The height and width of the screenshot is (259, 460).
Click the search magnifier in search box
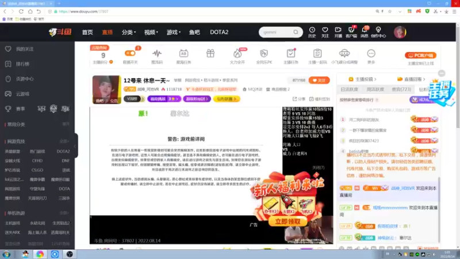[296, 32]
